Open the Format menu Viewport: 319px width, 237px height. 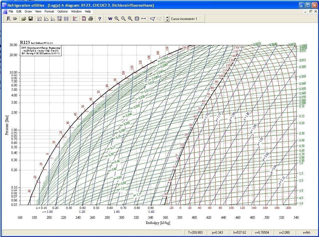[49, 11]
